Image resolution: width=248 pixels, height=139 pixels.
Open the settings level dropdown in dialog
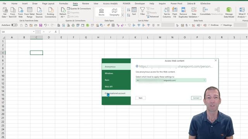[x=204, y=80]
